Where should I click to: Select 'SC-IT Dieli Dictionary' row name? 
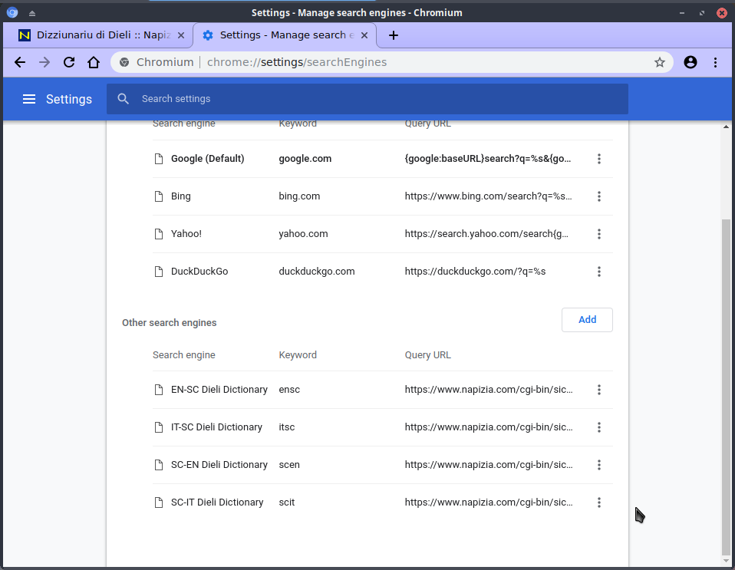[217, 502]
